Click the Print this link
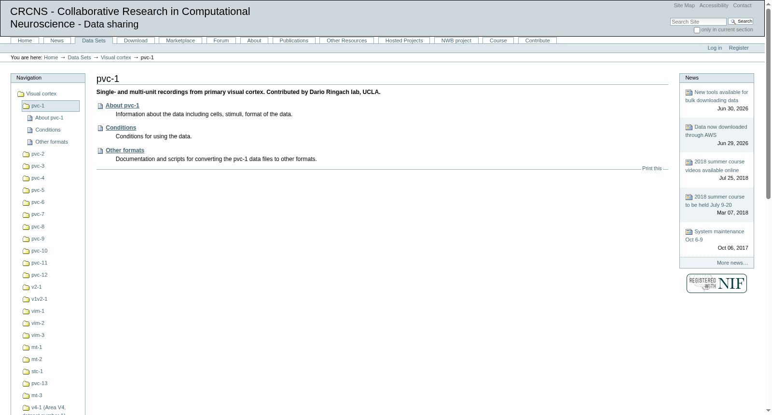 point(652,168)
